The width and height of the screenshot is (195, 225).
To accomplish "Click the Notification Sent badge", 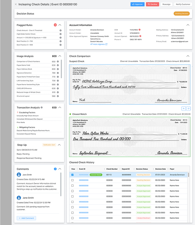I will click(49, 145).
